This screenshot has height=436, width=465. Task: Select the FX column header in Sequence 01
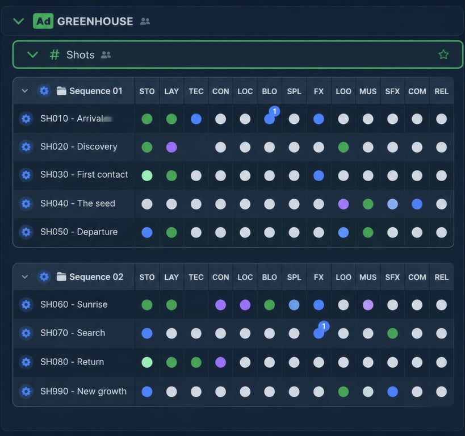click(x=319, y=91)
